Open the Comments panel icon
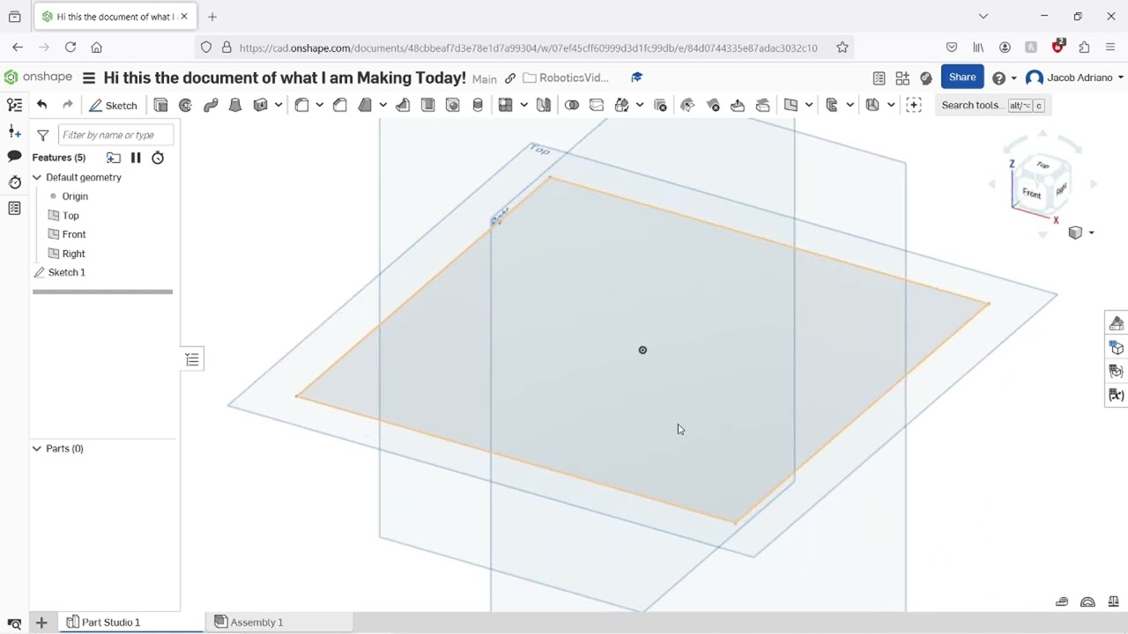Image resolution: width=1128 pixels, height=634 pixels. pyautogui.click(x=14, y=156)
